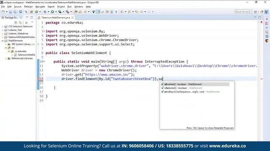
Task: Expand the CSS Selectors Selenium project
Action: (3, 26)
